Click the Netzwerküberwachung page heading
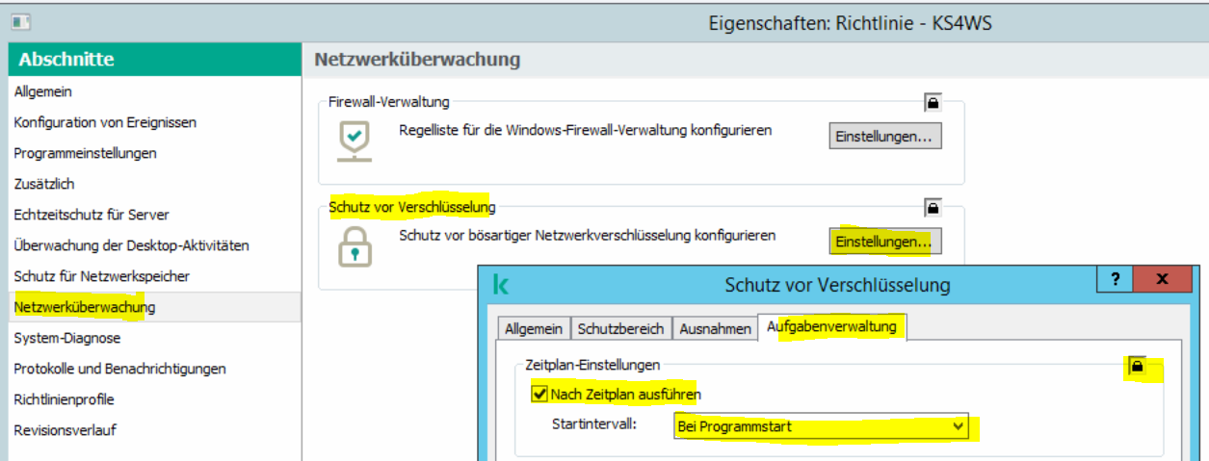Image resolution: width=1209 pixels, height=461 pixels. (x=417, y=59)
